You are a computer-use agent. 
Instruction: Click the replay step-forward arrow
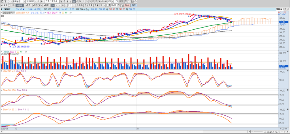[65, 5]
